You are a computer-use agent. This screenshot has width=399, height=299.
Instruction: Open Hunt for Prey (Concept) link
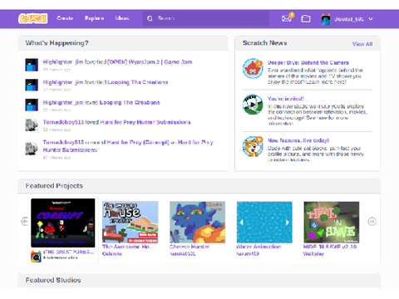point(138,142)
